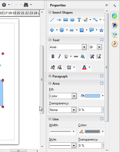Toggle Italic formatting

[x=59, y=56]
